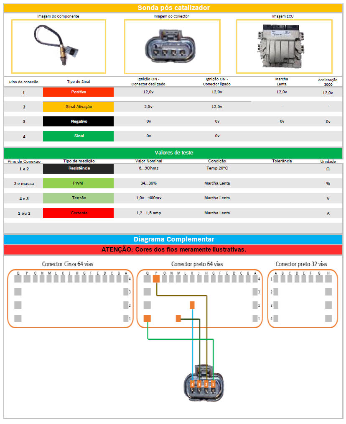
Task: Click orange pin P4 on Conector preto 64 vias
Action: pyautogui.click(x=156, y=279)
